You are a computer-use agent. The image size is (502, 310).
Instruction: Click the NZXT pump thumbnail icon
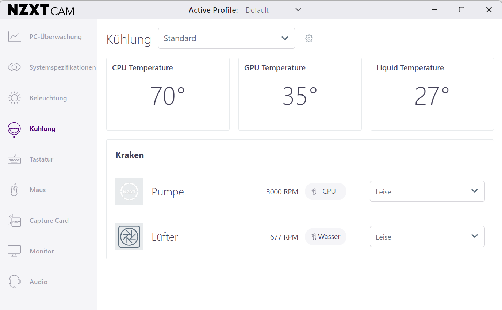coord(129,191)
